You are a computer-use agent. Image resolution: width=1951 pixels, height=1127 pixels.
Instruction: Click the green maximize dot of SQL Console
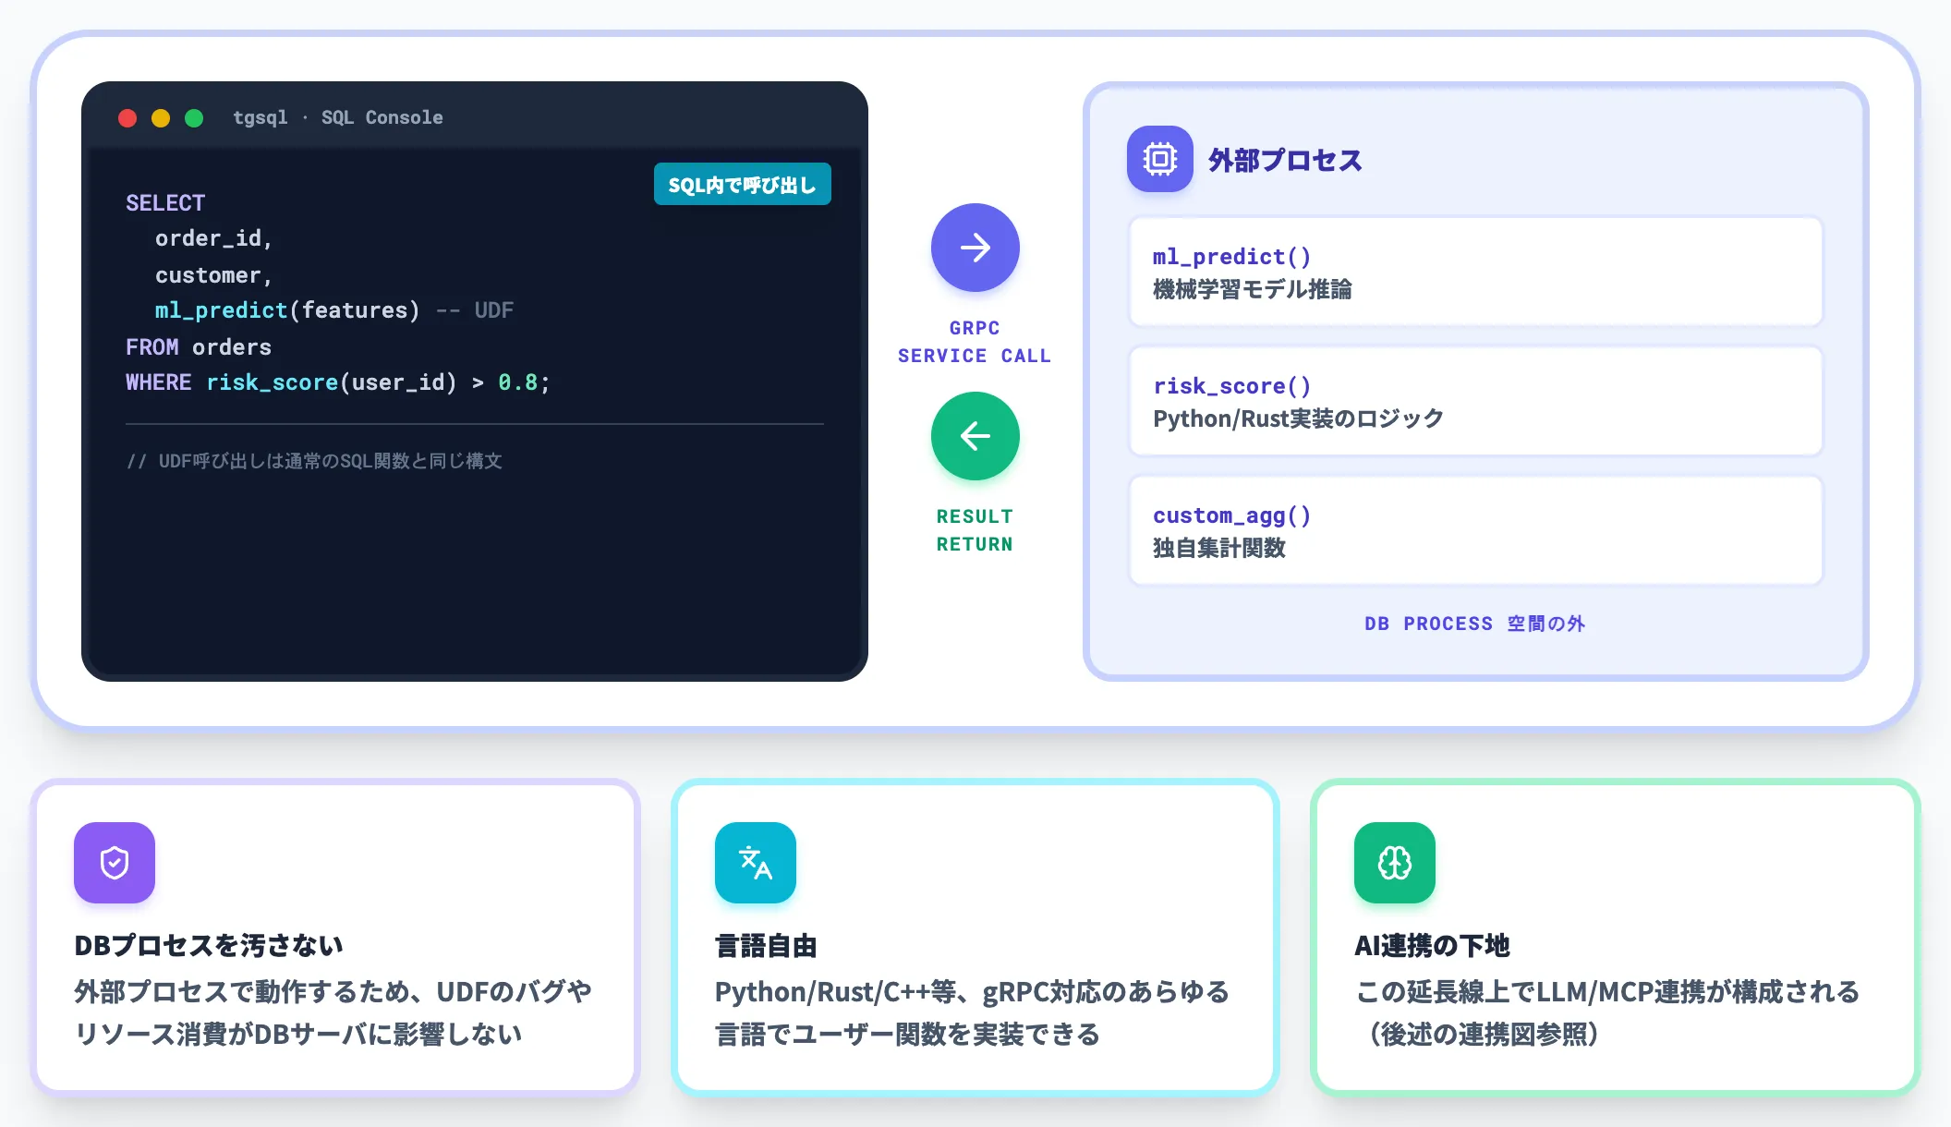[x=194, y=118]
